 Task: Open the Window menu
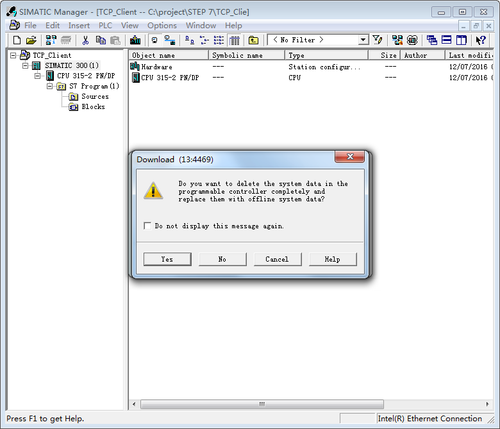coord(201,26)
